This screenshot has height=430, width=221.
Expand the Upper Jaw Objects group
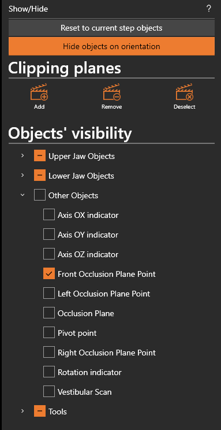(23, 156)
